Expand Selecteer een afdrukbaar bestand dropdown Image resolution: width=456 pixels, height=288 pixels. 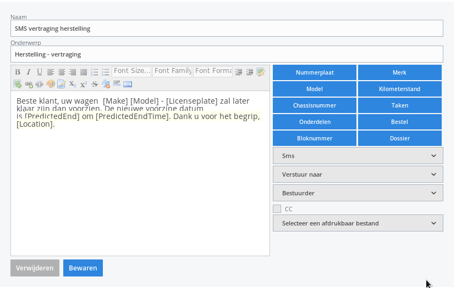coord(358,223)
